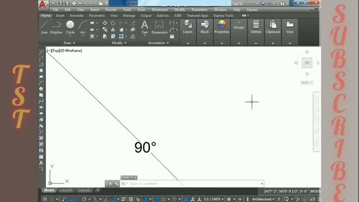Screen dimensions: 359x202
Task: Click the Dimension tool in Annotation panel
Action: [159, 27]
